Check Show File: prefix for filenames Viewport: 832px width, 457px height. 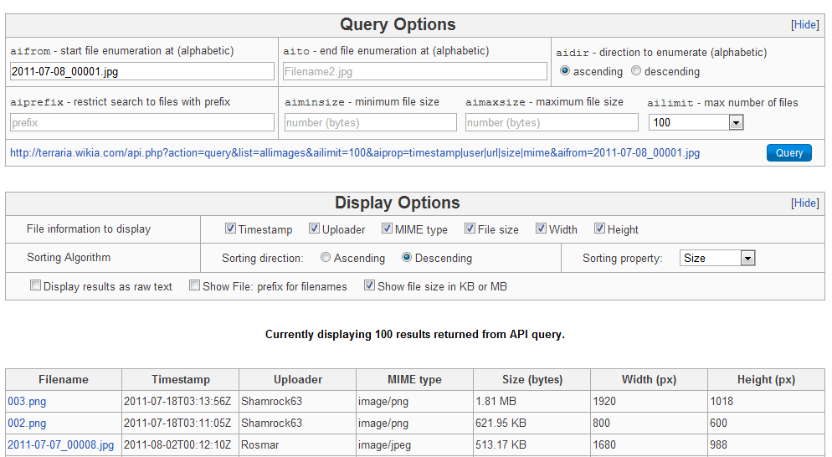coord(194,285)
